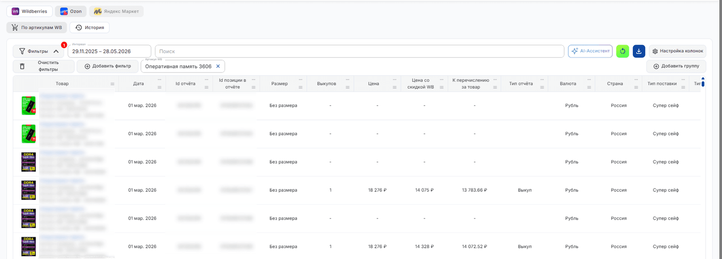Click into the Поиск search field
The image size is (722, 259).
(x=360, y=51)
